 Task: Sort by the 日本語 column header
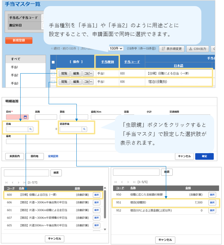pos(178,65)
